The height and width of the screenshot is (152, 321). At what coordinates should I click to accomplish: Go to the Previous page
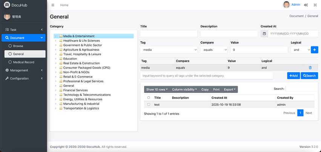289,113
